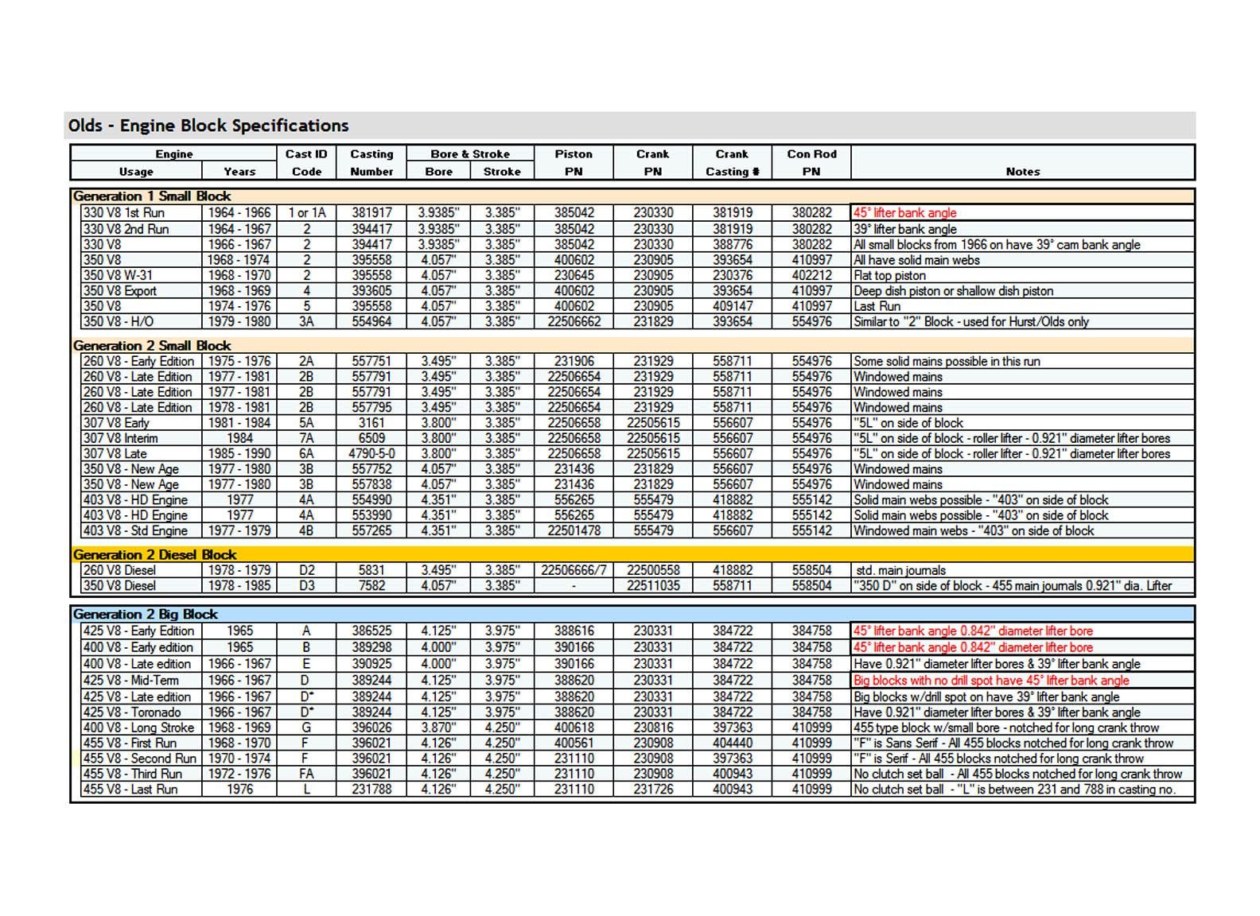The image size is (1260, 916).
Task: Click casting number 381917 cell
Action: click(371, 213)
